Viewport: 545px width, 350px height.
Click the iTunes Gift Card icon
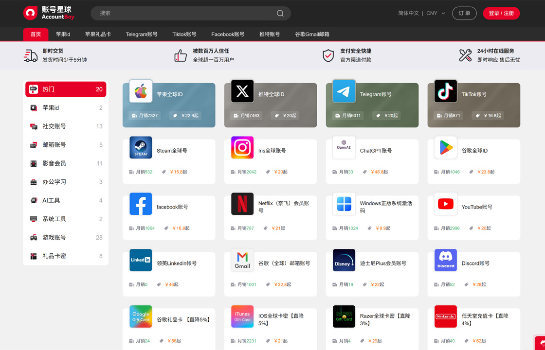242,316
